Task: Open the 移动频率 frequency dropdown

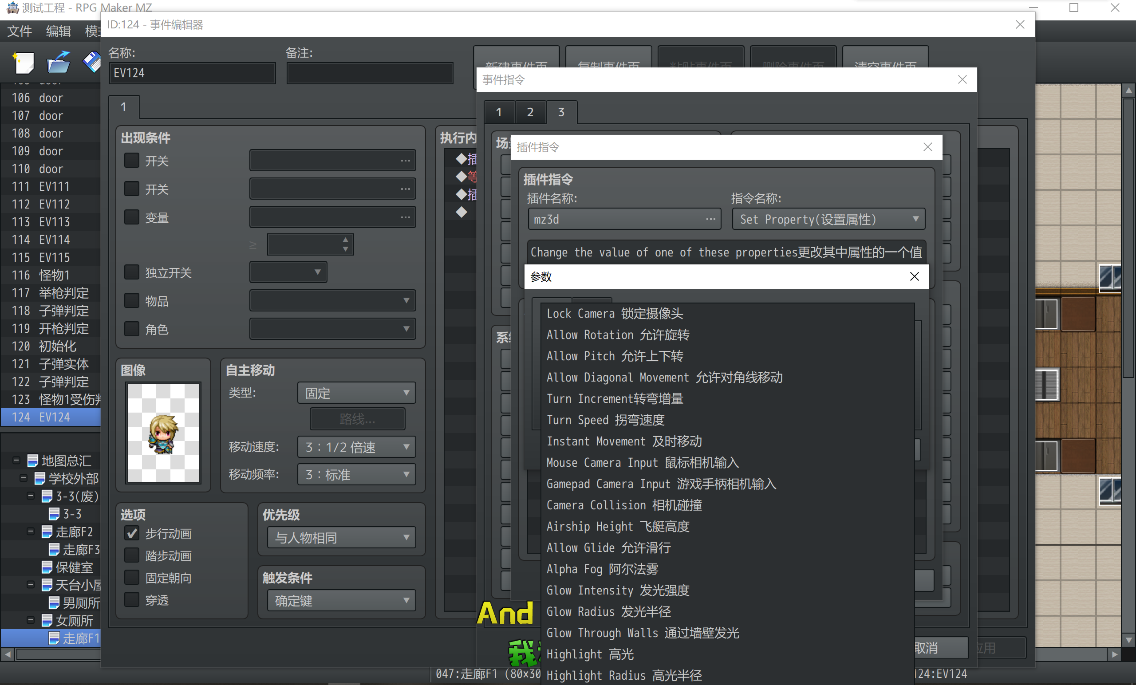Action: pyautogui.click(x=356, y=474)
